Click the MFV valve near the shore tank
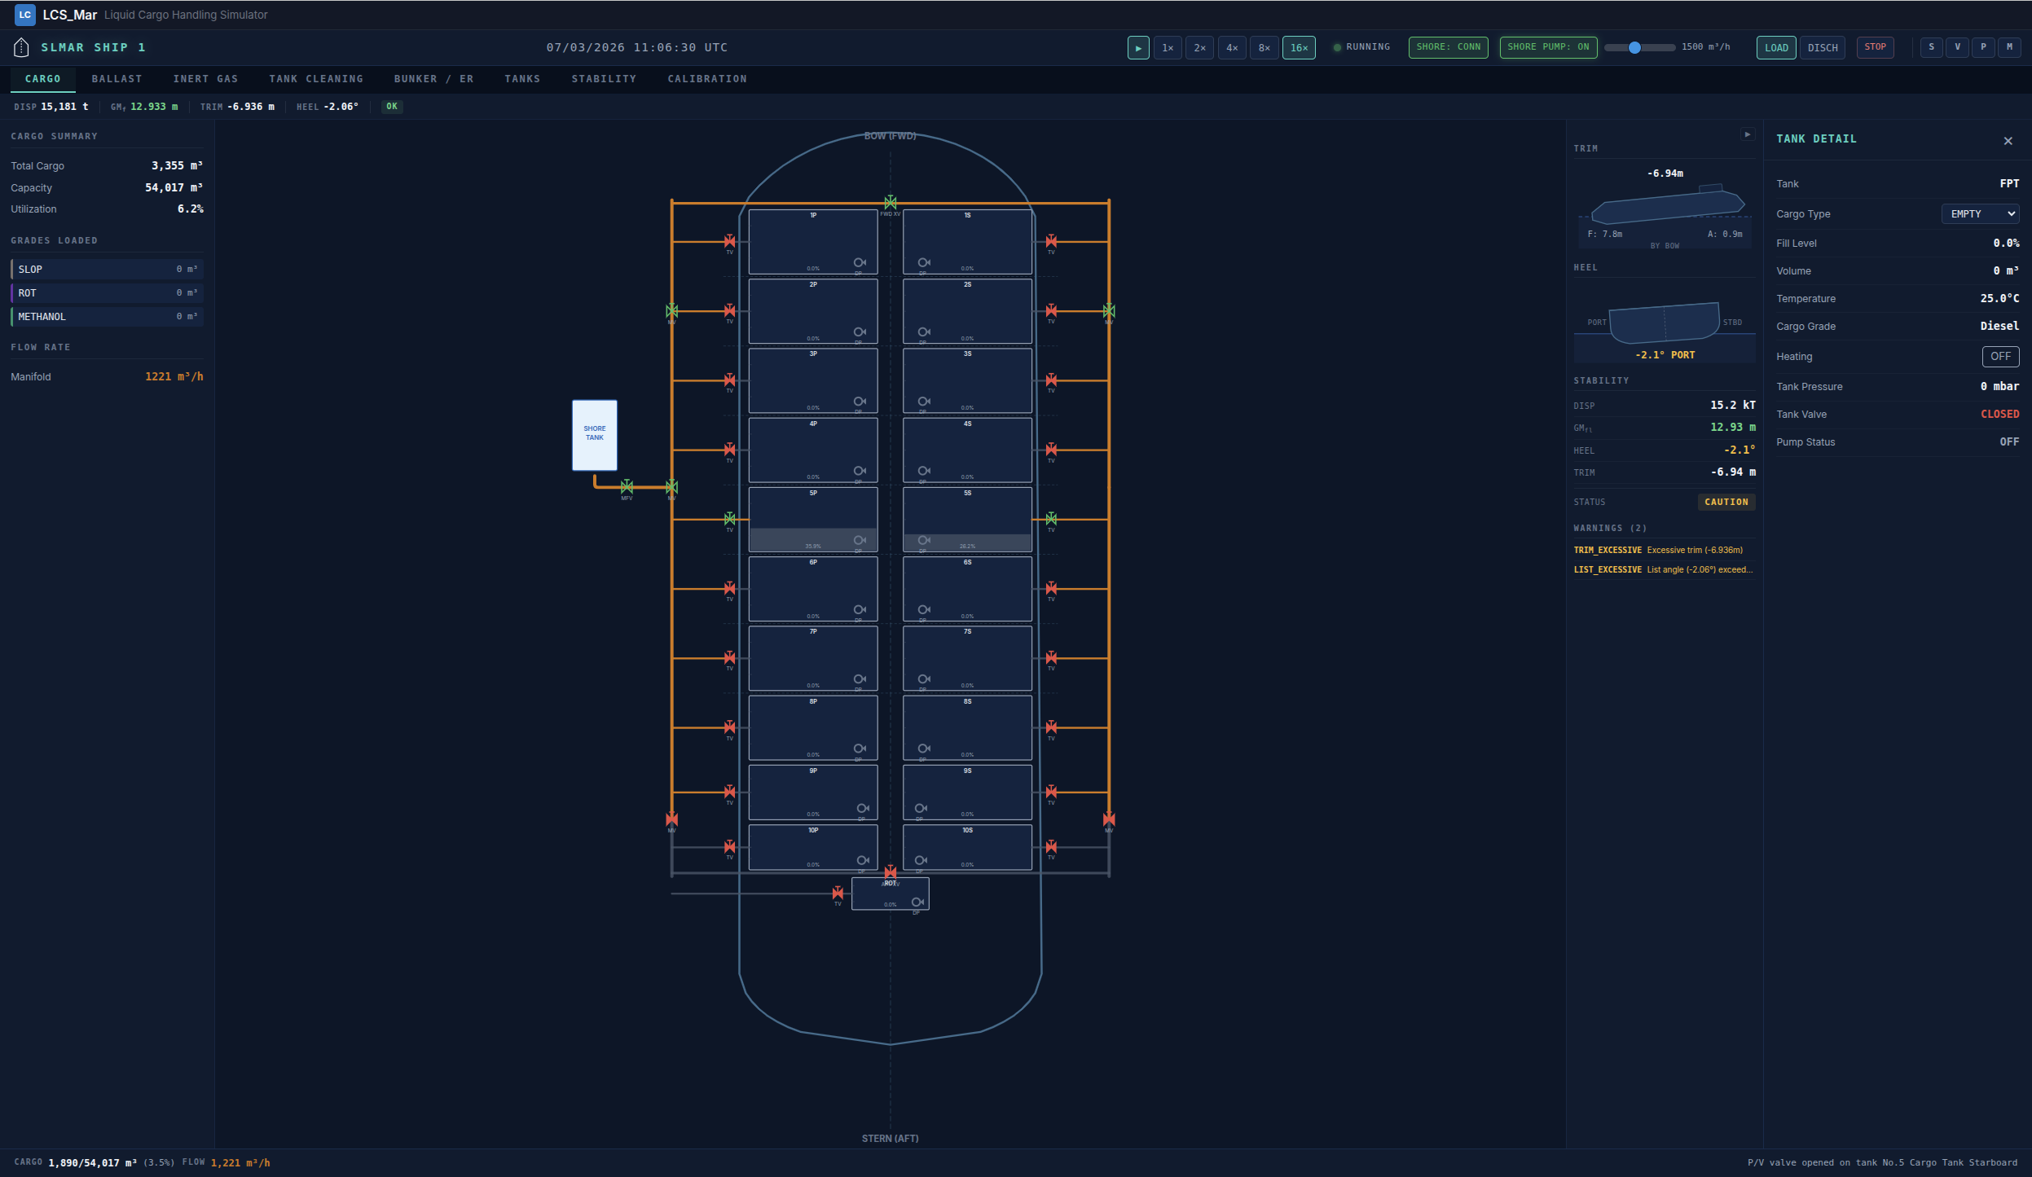Screen dimensions: 2032x1177 click(627, 486)
